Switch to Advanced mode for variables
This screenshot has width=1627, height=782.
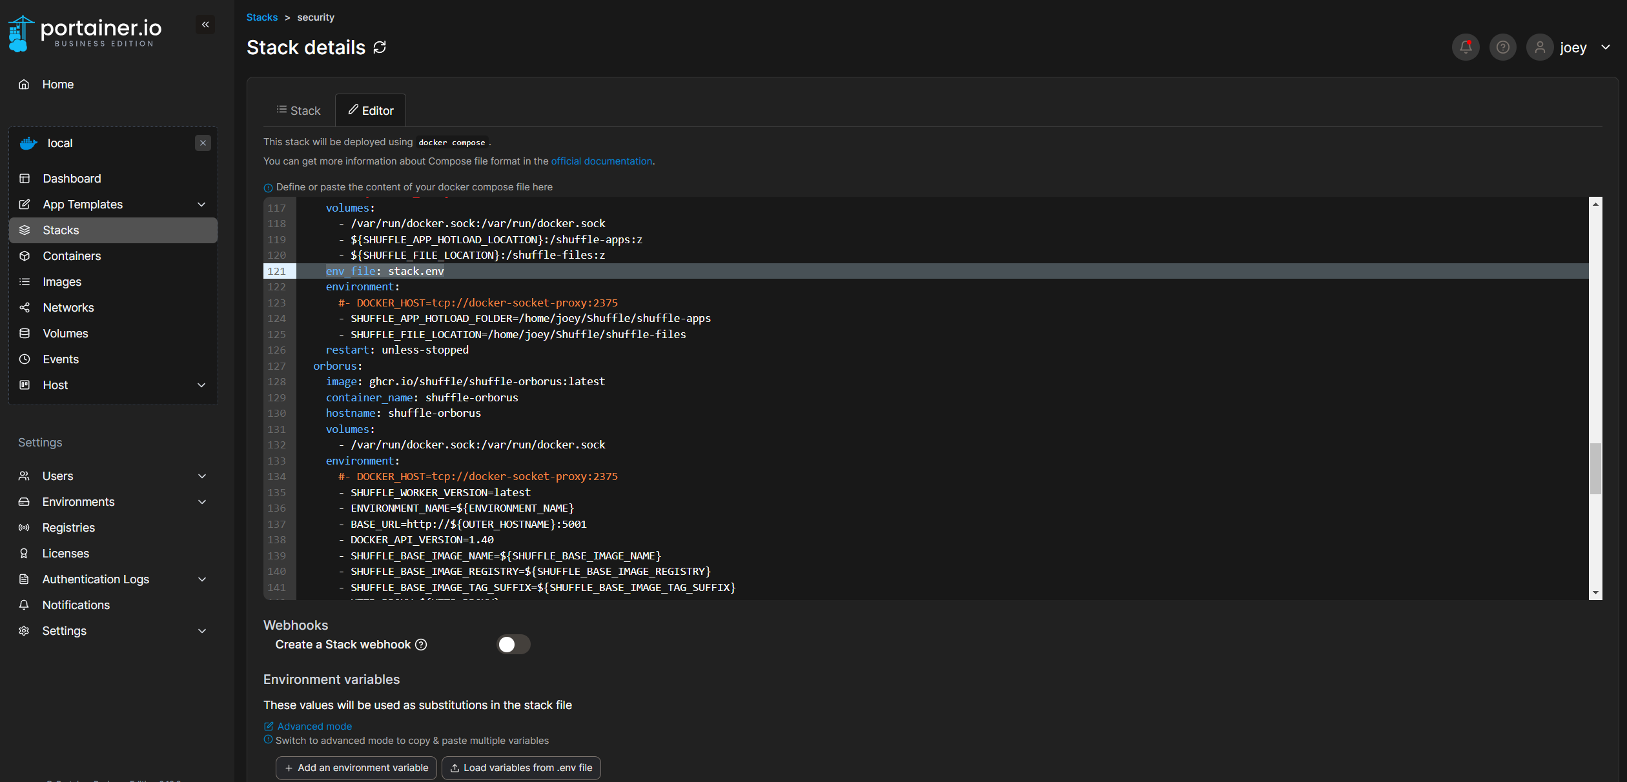[314, 726]
